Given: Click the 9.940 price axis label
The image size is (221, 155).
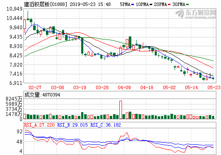Looking at the screenshot, I should [x=16, y=28].
